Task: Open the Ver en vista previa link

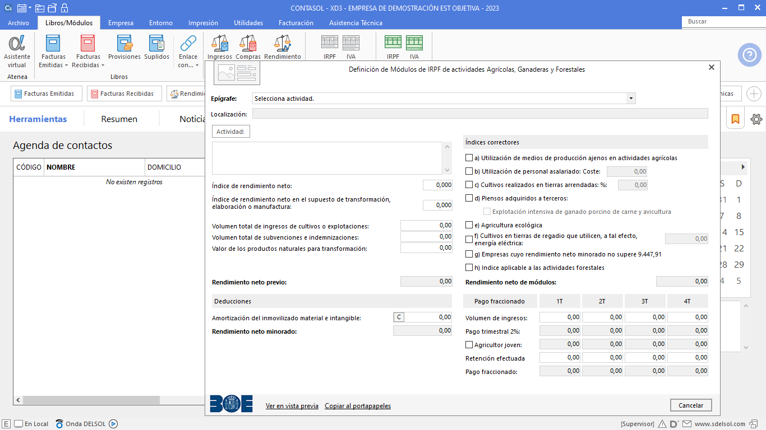Action: pos(292,406)
